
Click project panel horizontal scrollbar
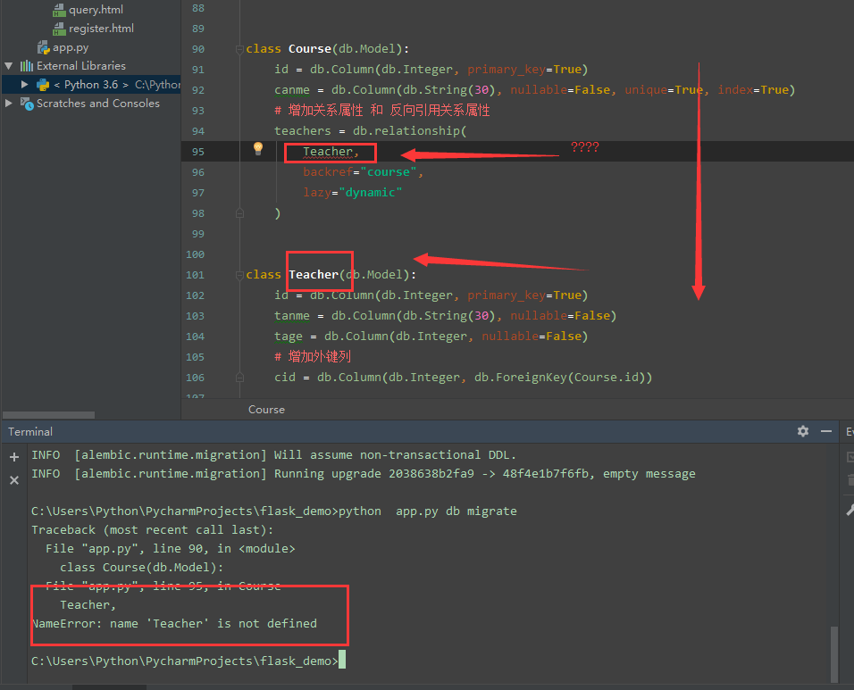click(x=48, y=415)
